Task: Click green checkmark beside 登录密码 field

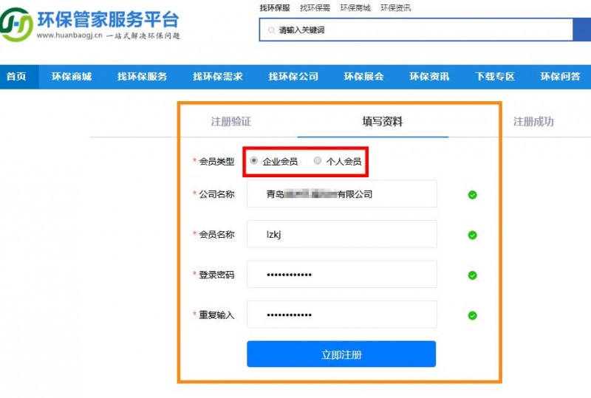Action: (472, 275)
